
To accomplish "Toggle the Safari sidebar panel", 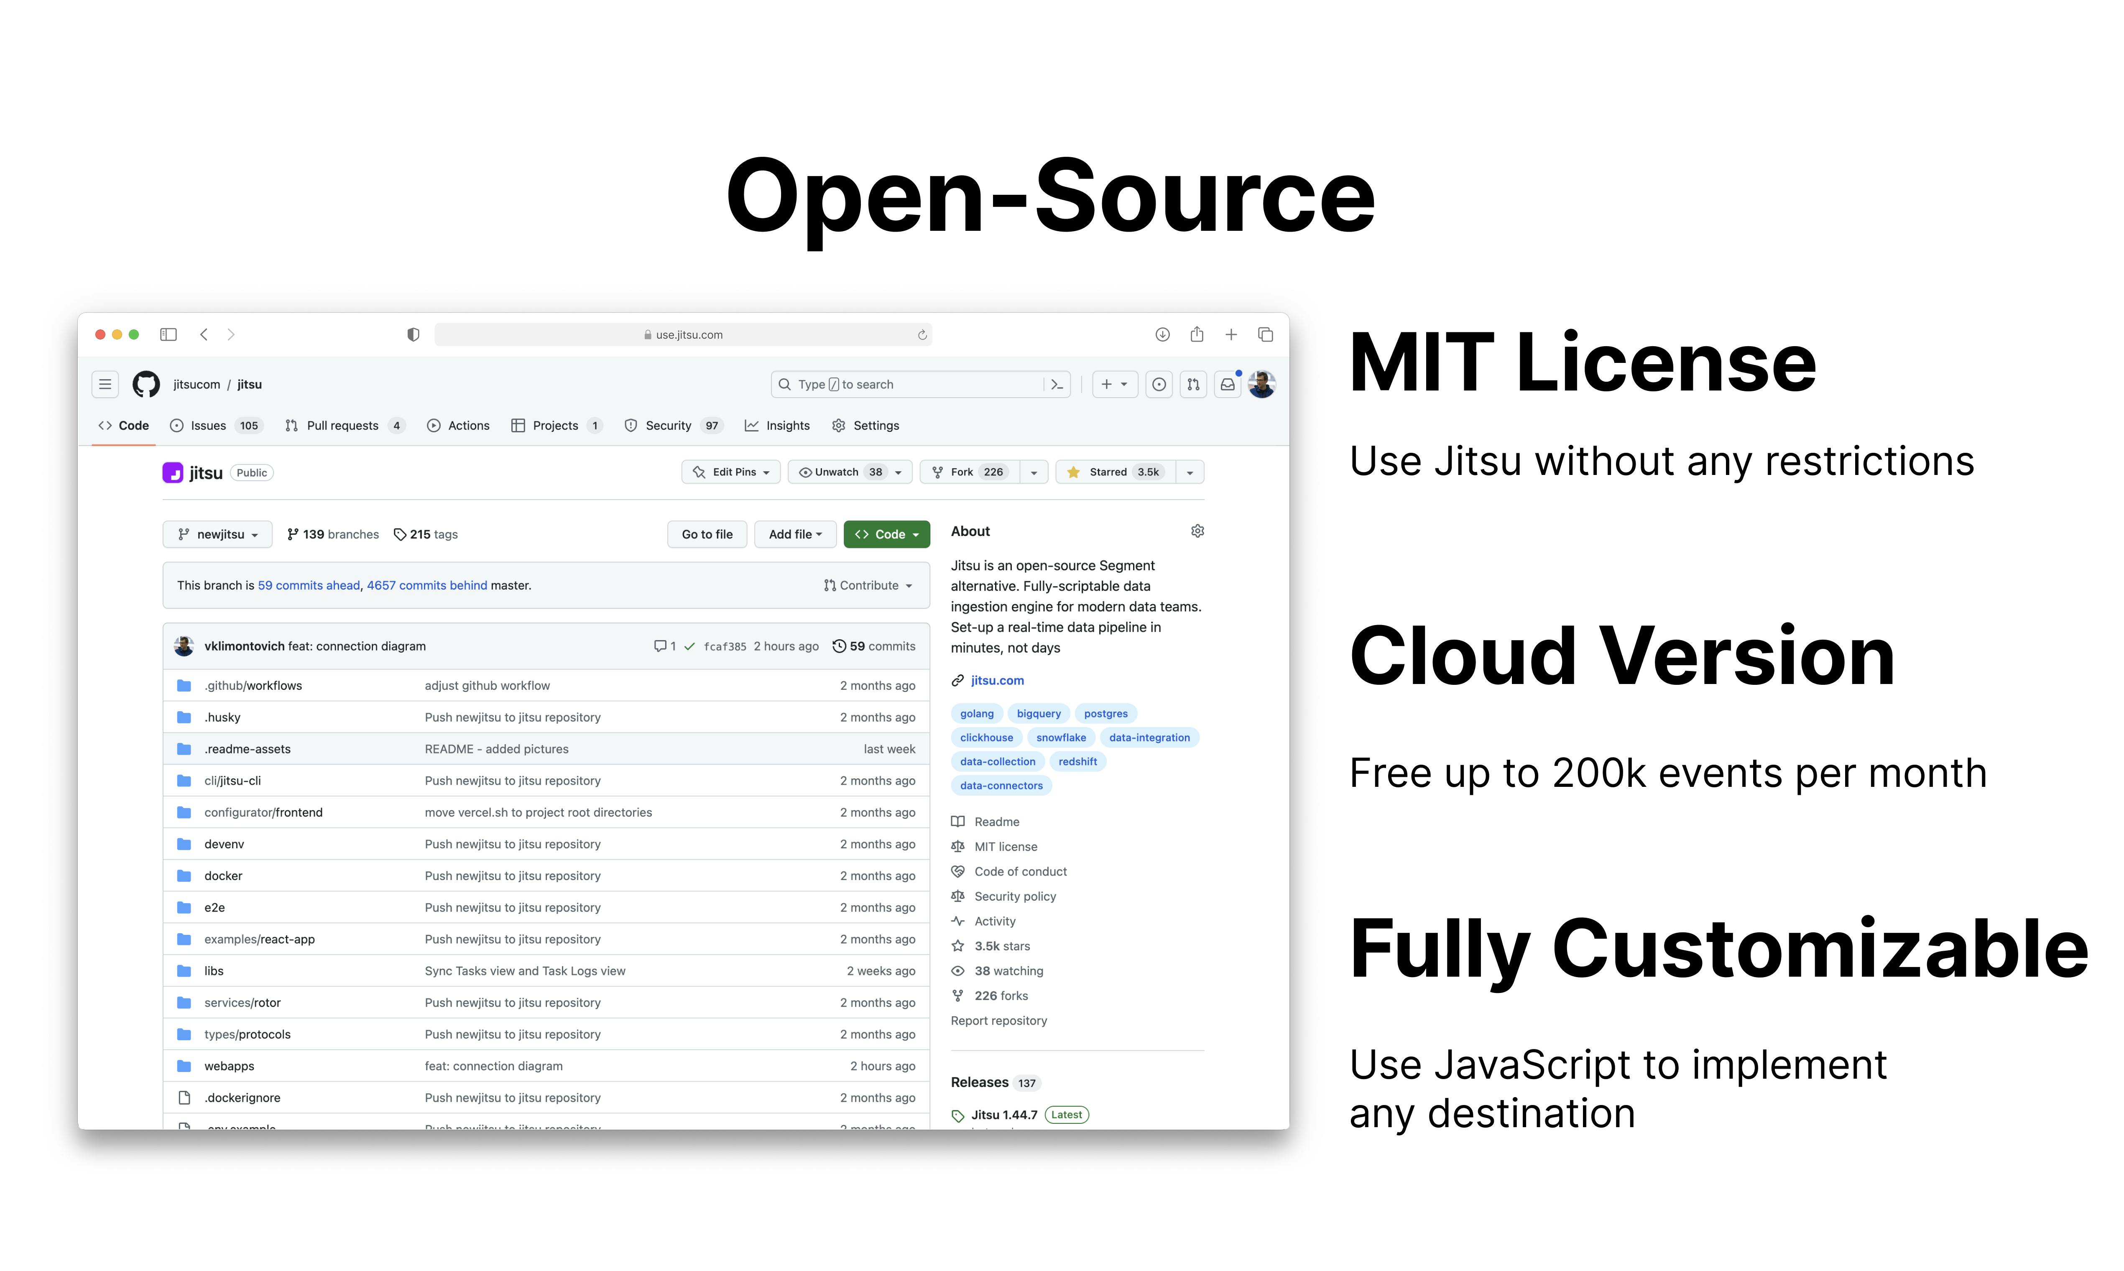I will click(169, 334).
